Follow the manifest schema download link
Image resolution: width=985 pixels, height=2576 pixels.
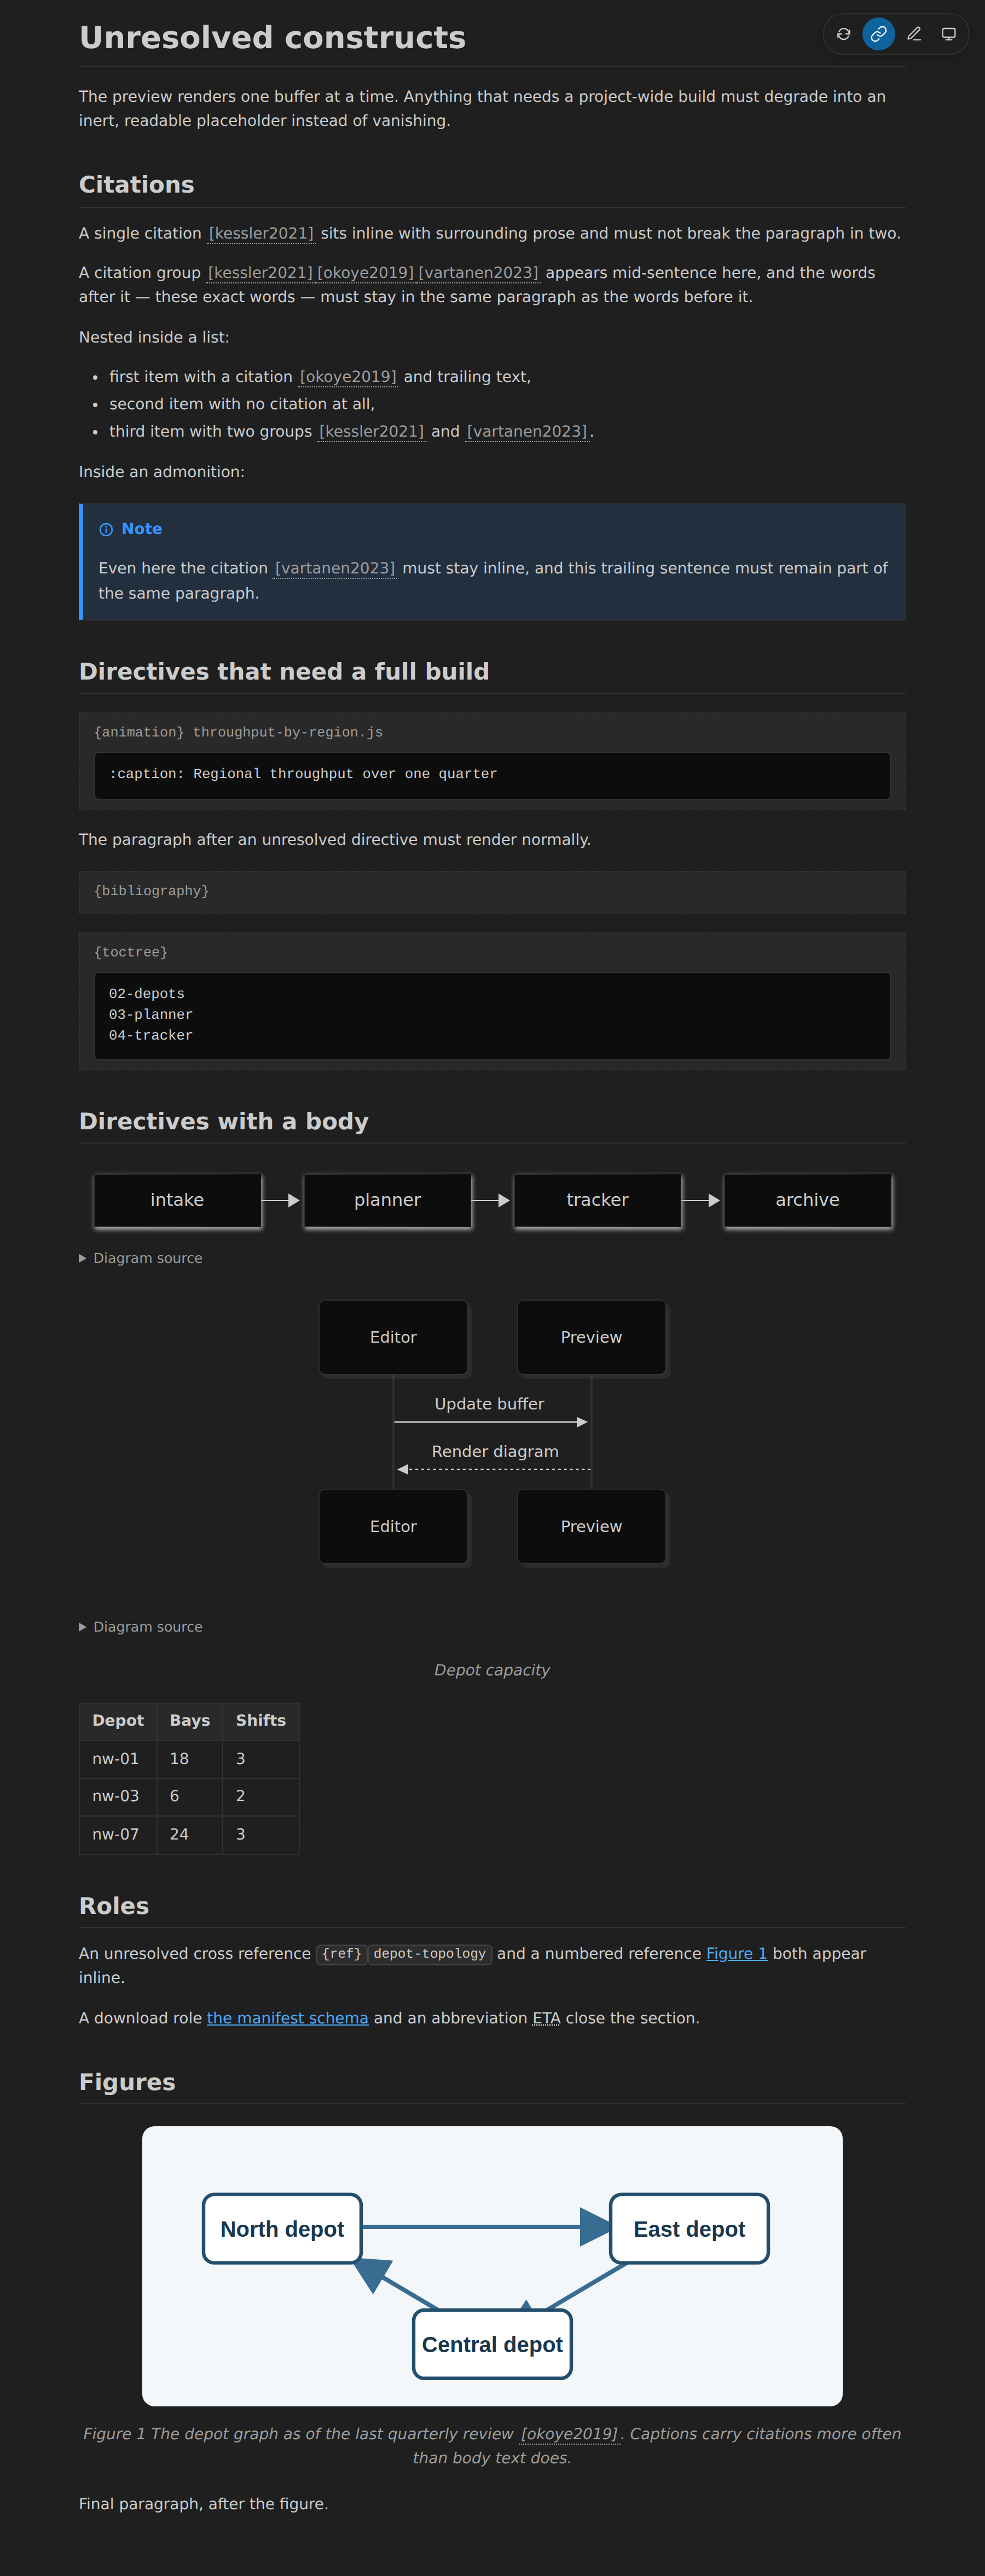click(x=287, y=2018)
